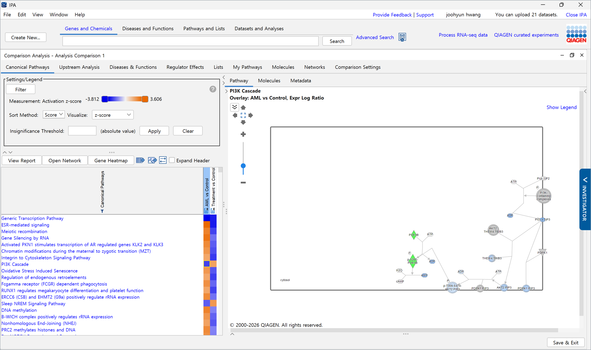This screenshot has width=591, height=350.
Task: Open the Process RNA-seq data link
Action: (463, 35)
